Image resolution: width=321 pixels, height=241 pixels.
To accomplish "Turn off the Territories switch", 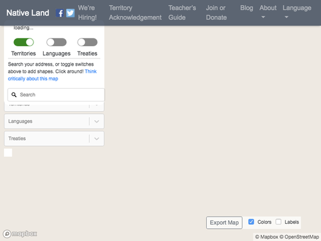I will pos(24,42).
